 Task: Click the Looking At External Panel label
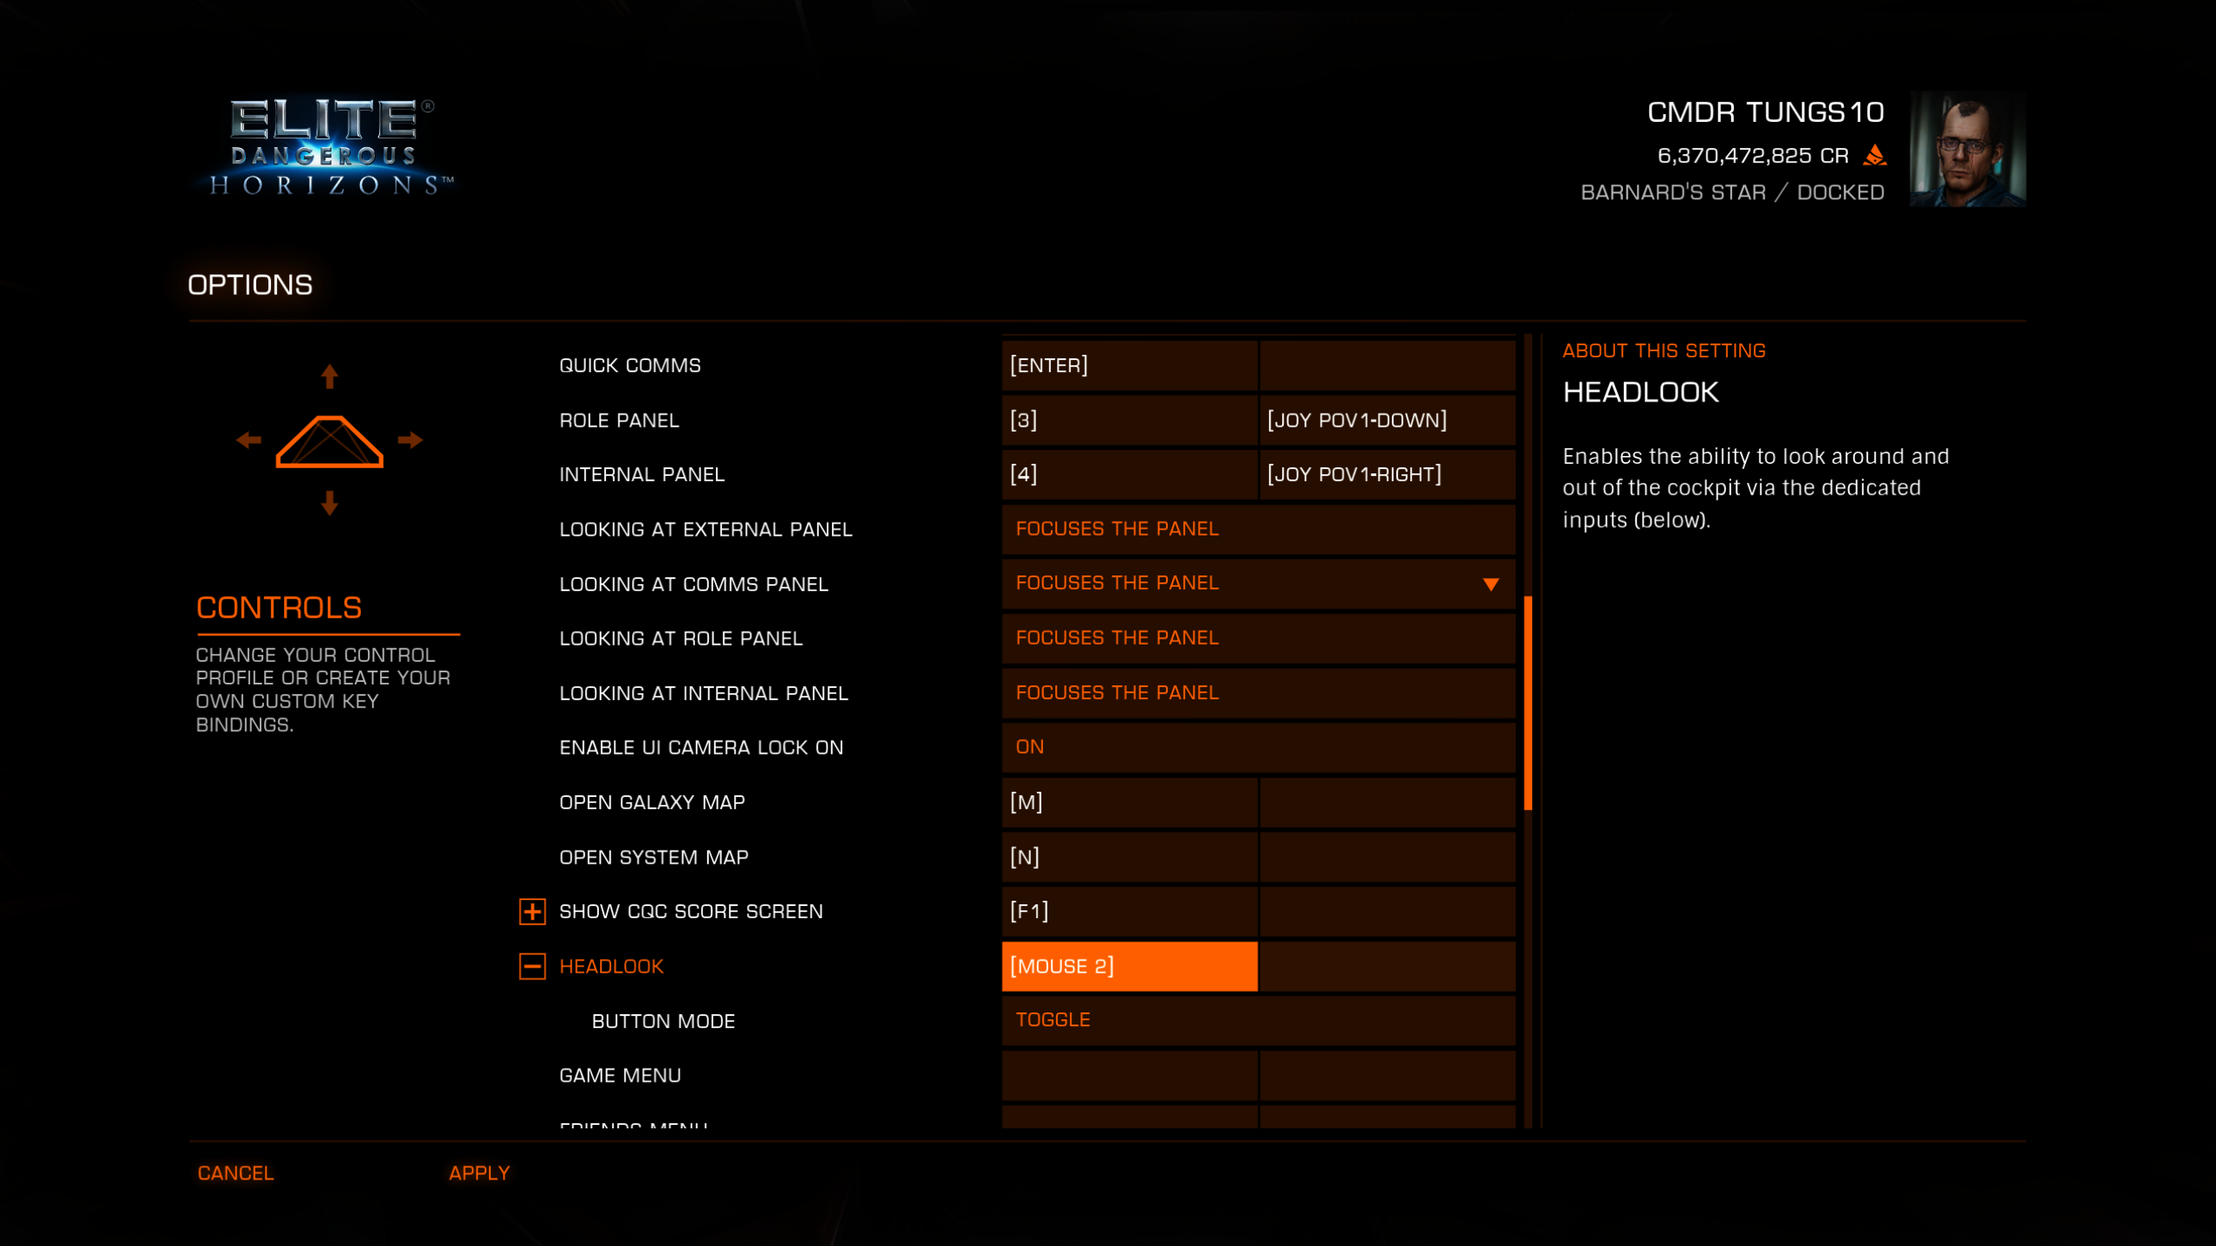coord(705,530)
